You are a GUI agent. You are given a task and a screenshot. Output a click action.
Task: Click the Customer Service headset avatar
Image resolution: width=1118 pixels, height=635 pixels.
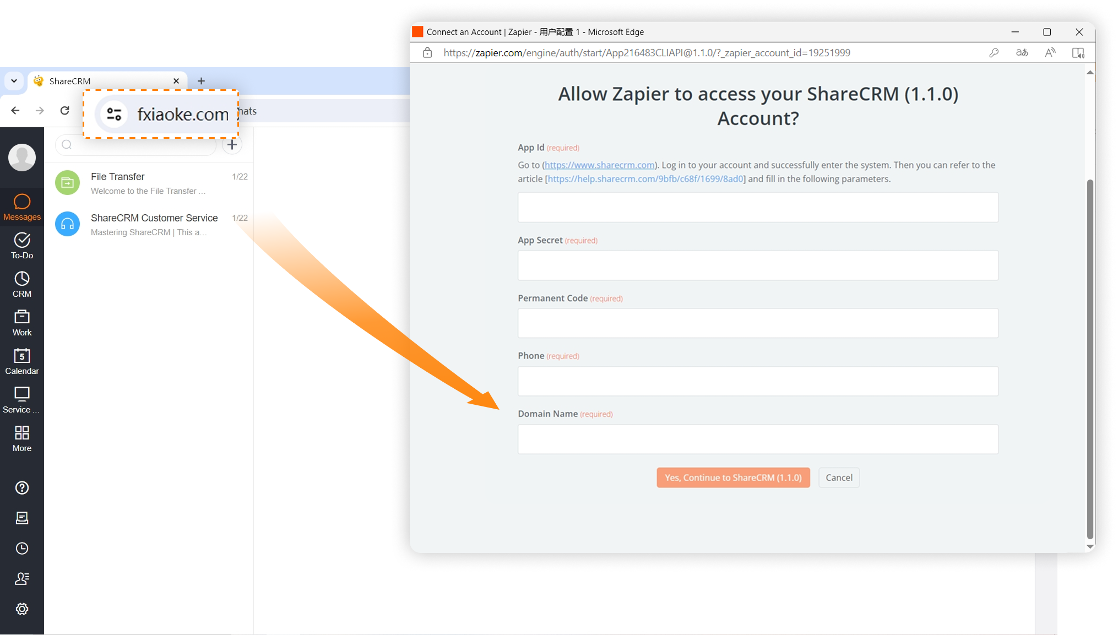coord(67,224)
